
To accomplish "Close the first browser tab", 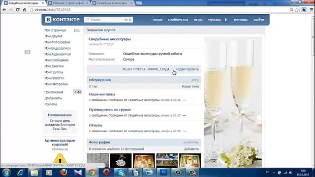I will [x=43, y=3].
